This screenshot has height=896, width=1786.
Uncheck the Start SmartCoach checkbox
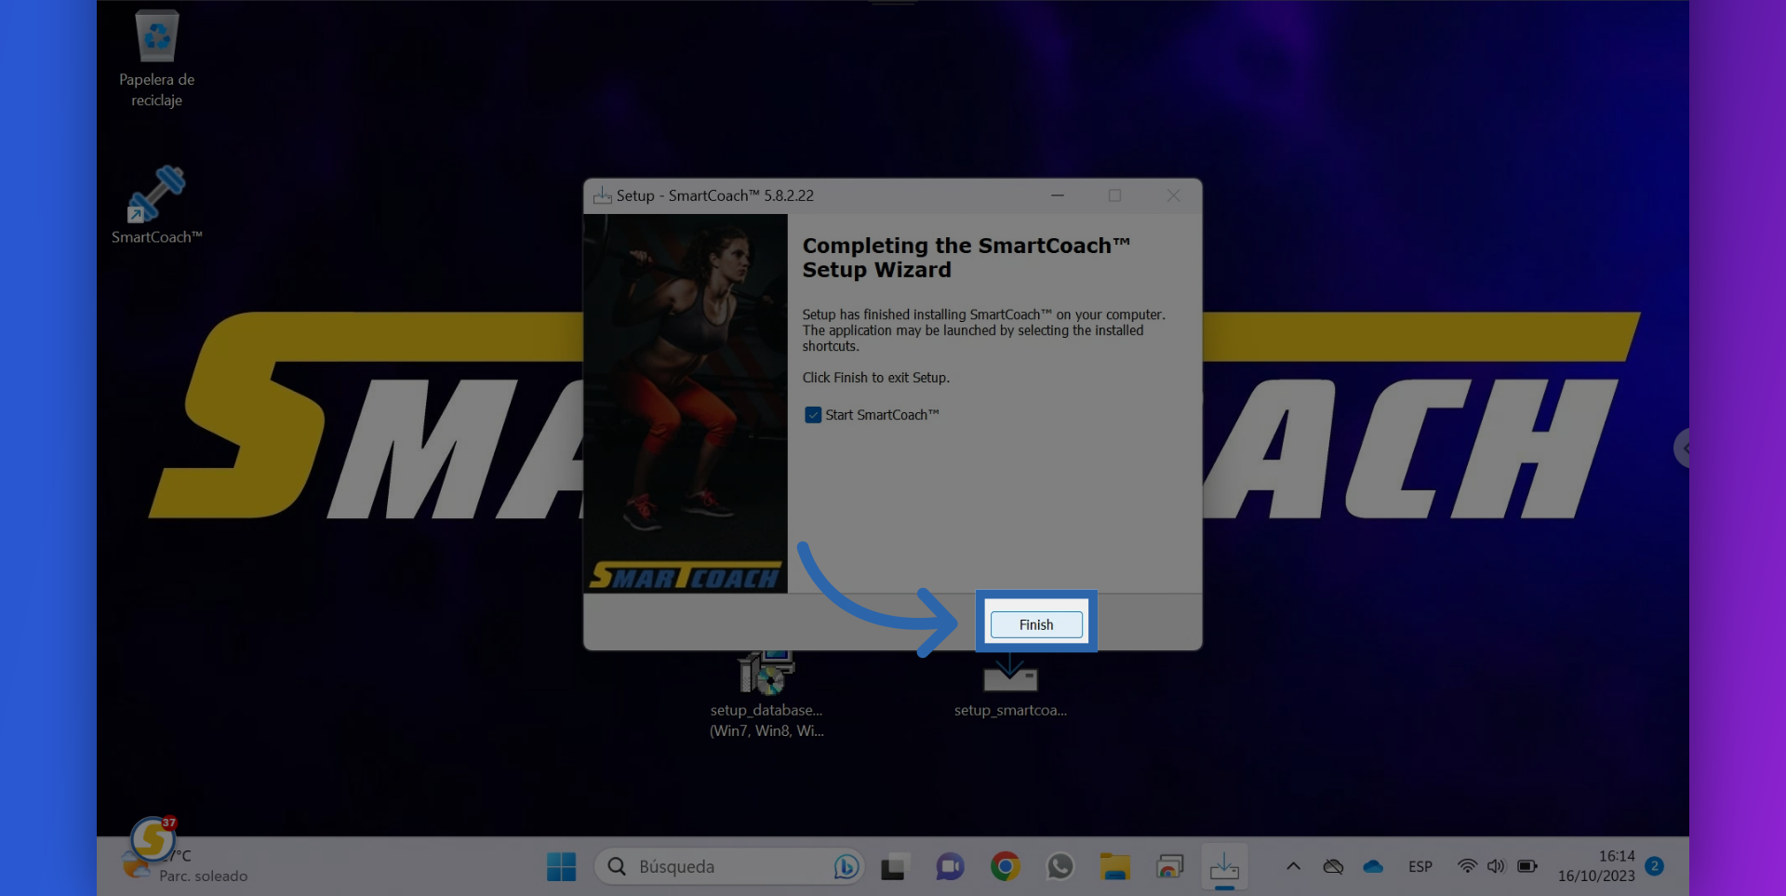(x=813, y=415)
